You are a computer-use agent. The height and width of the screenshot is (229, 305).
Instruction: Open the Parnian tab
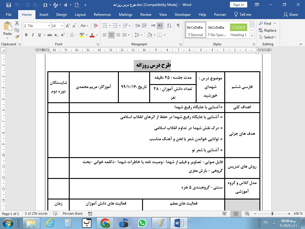tap(220, 15)
